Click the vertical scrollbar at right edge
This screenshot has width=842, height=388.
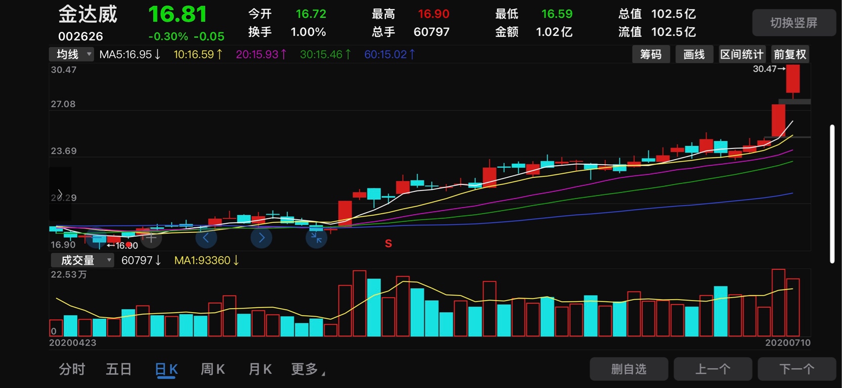click(x=832, y=193)
